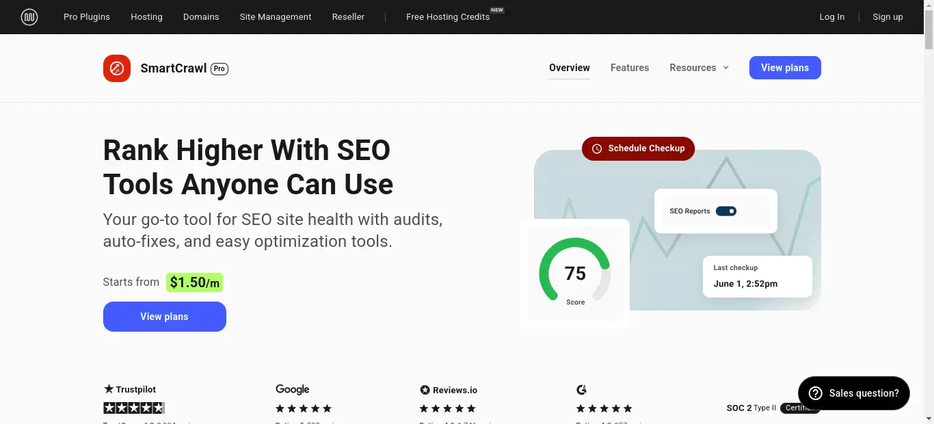Click the clock icon on Schedule Checkup
Viewport: 934px width, 424px height.
[597, 148]
